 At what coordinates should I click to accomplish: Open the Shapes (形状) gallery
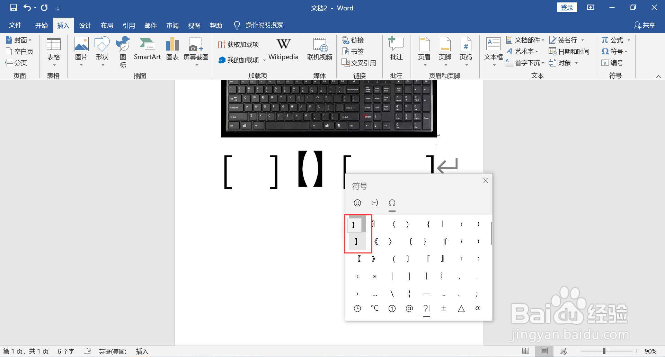tap(102, 52)
